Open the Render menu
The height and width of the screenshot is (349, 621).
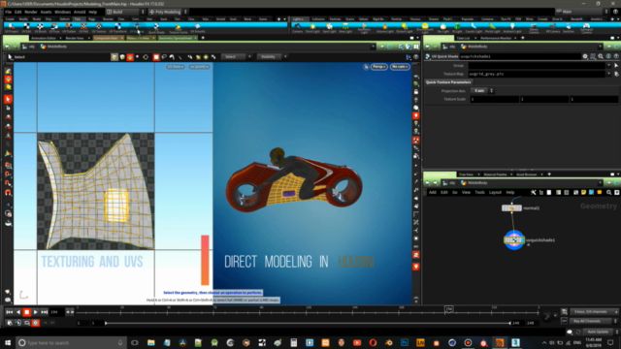click(30, 12)
